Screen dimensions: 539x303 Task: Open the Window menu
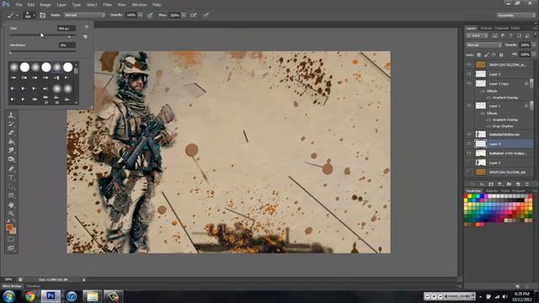pyautogui.click(x=139, y=5)
